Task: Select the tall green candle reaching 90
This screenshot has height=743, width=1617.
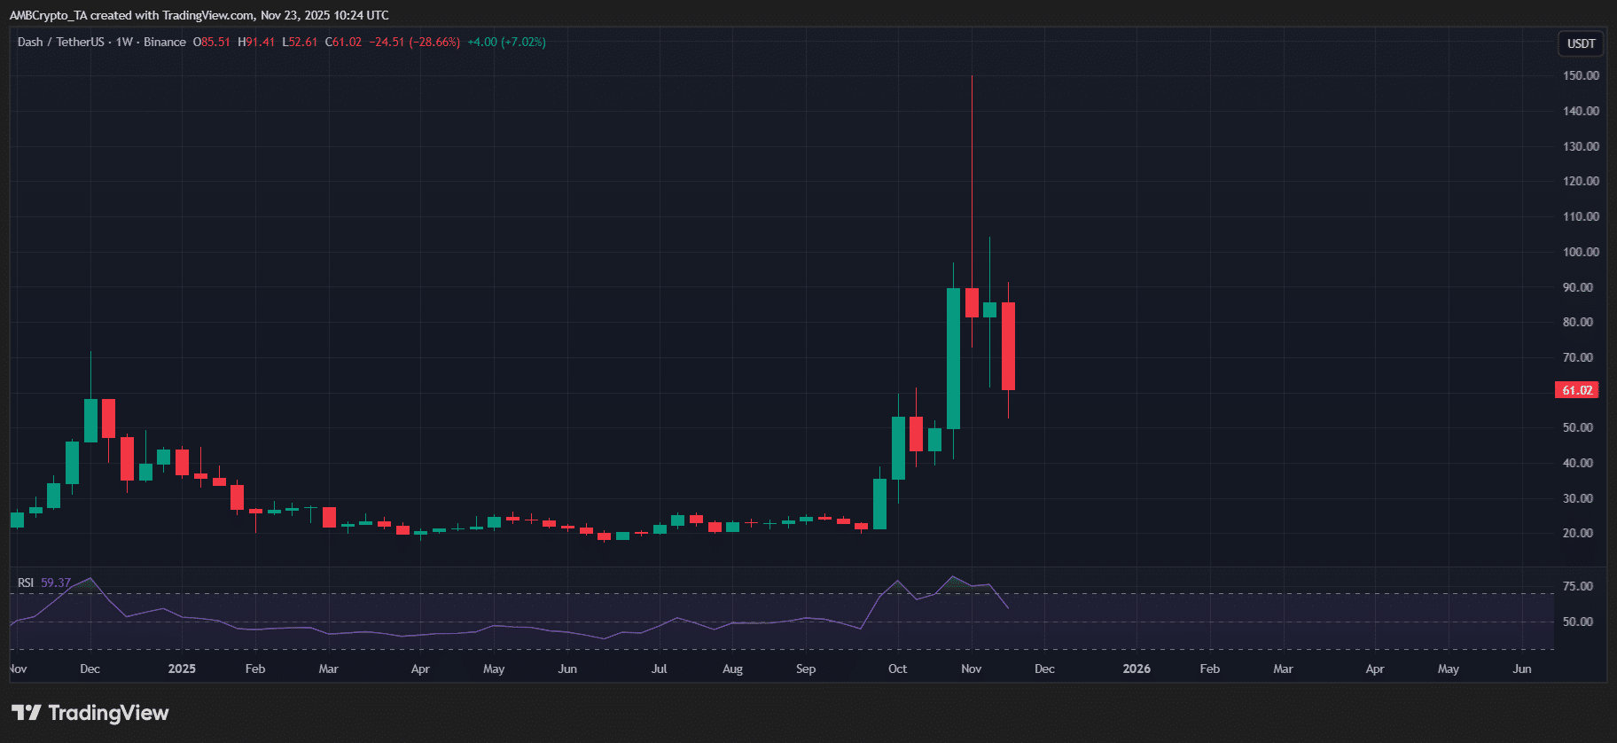Action: click(x=953, y=358)
